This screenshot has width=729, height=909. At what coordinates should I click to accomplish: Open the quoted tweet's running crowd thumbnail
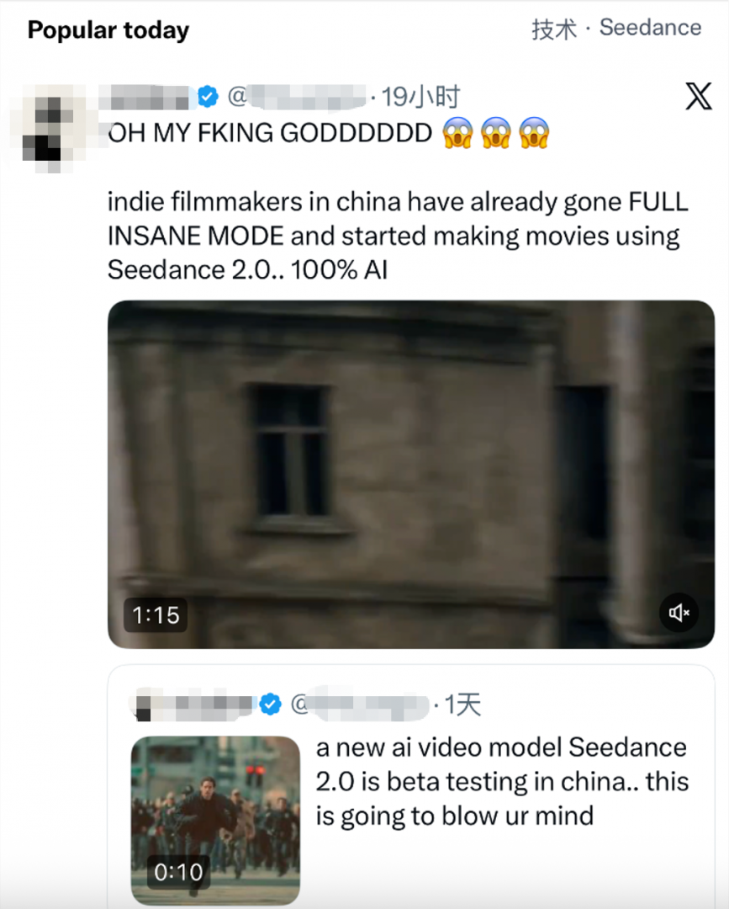click(215, 820)
